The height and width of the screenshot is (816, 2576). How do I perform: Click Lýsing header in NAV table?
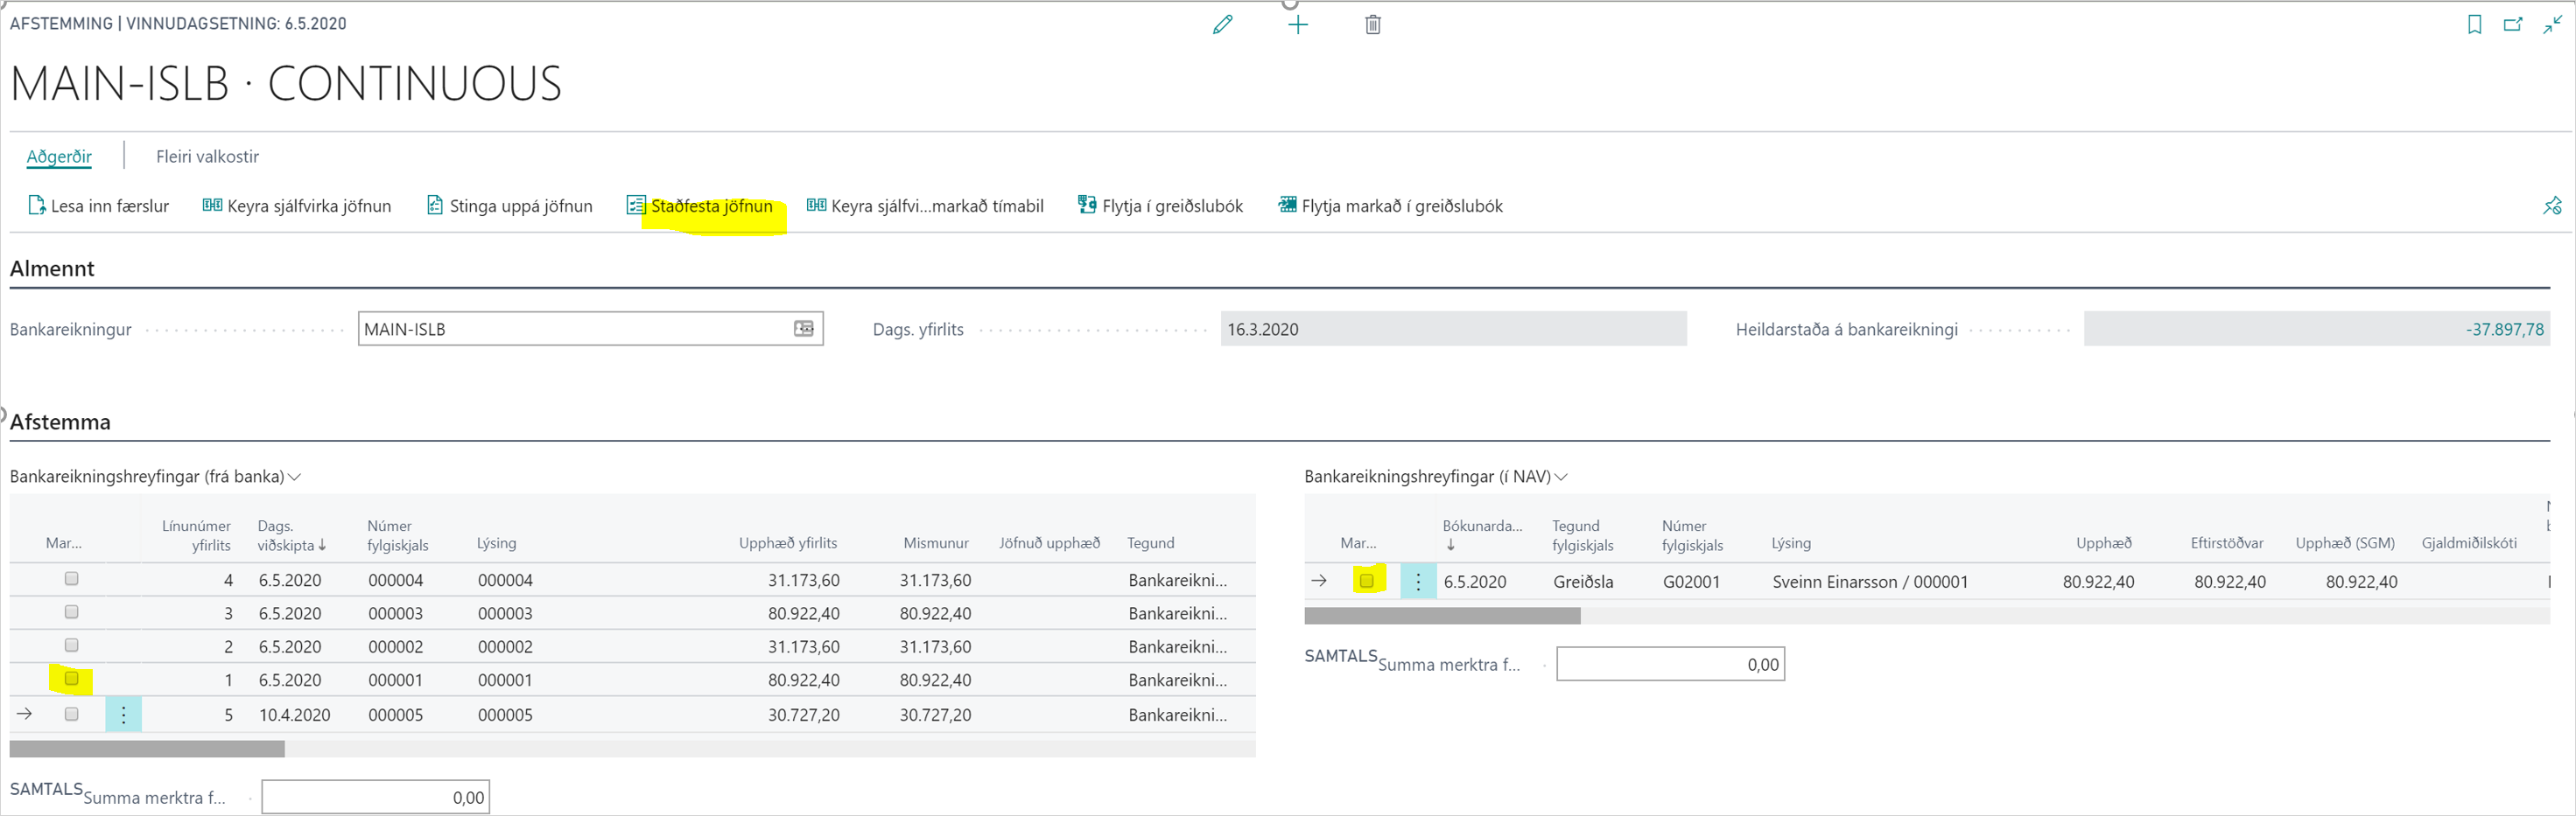point(1791,542)
